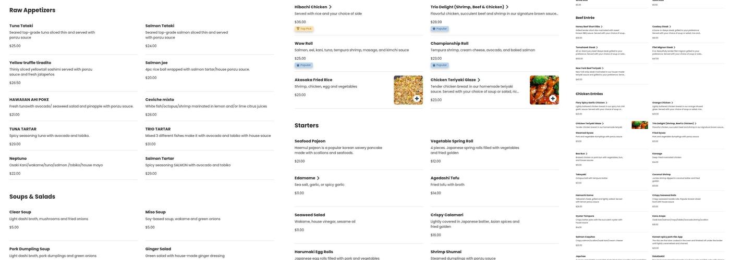730x260 pixels.
Task: Open the Crispy Calamari item
Action: pos(447,215)
